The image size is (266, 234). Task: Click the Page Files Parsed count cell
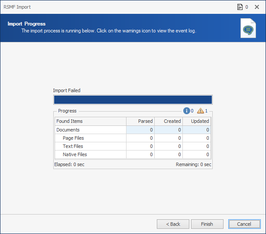coord(140,138)
